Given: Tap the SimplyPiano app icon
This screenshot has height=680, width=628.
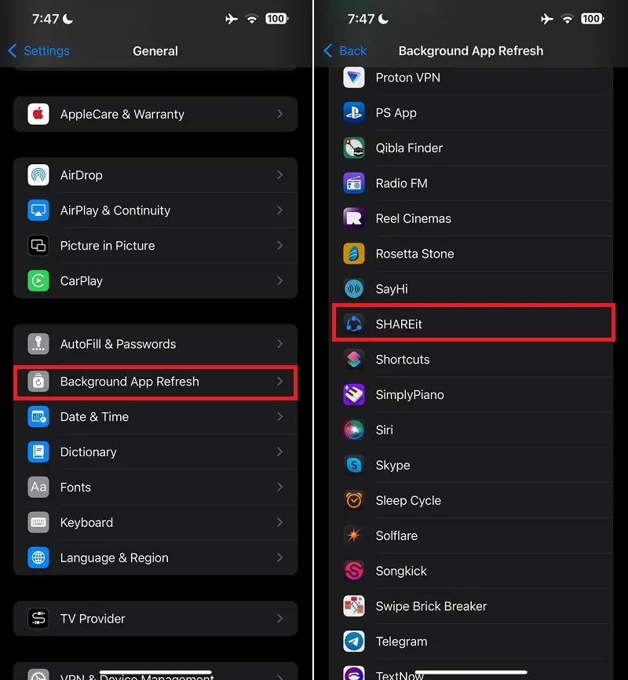Looking at the screenshot, I should pos(354,395).
